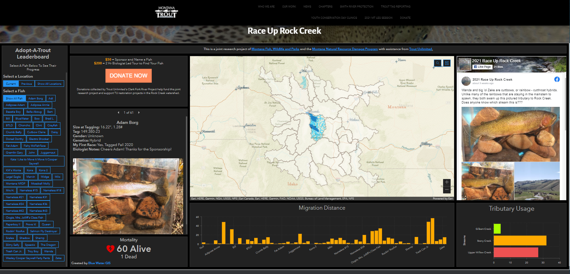Open Adam Borg fish photo
The image size is (570, 274).
pos(128,196)
